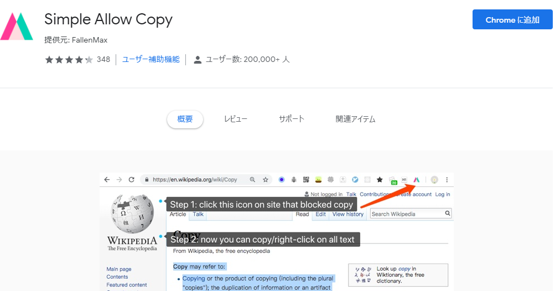The height and width of the screenshot is (291, 555).
Task: Click the extension icon with 20 badge
Action: tap(392, 180)
